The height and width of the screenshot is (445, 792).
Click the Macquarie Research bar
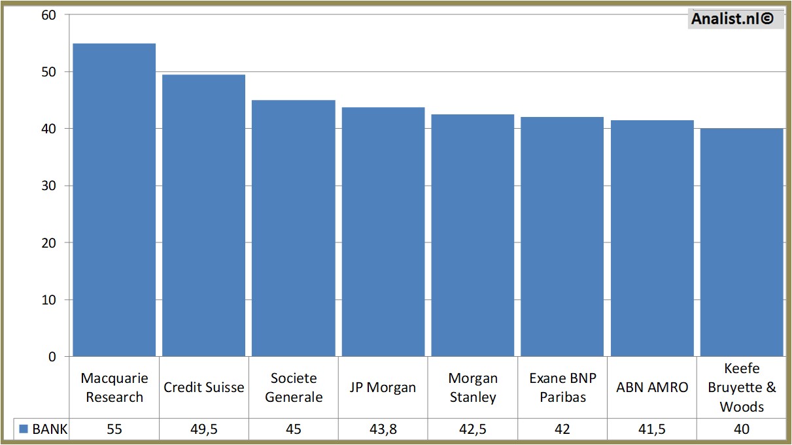pyautogui.click(x=114, y=200)
